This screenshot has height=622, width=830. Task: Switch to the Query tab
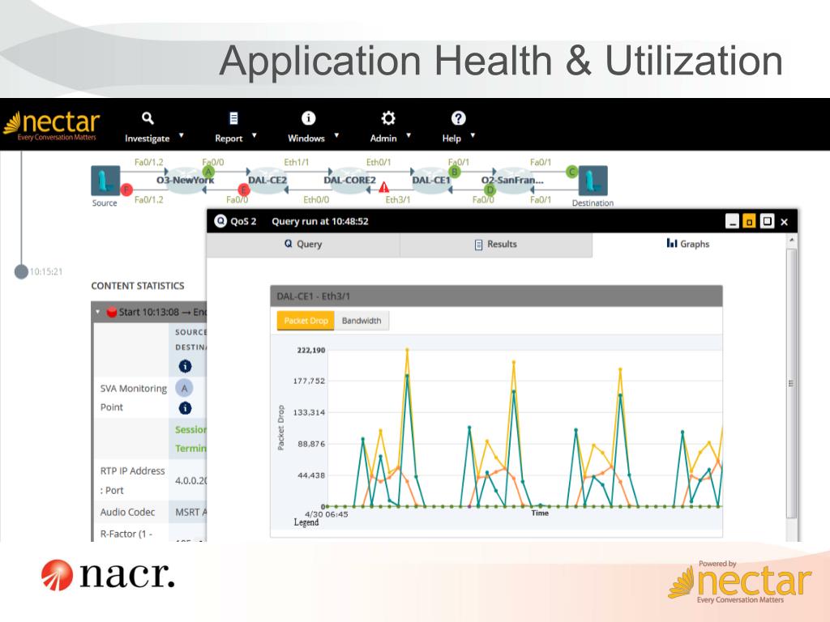(303, 245)
